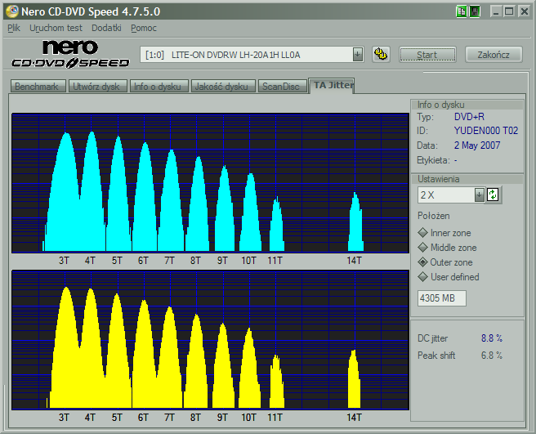Click the 2 May 2007 date value

pos(477,145)
